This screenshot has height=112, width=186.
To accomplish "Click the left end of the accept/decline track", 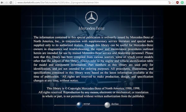I will click(55, 105).
